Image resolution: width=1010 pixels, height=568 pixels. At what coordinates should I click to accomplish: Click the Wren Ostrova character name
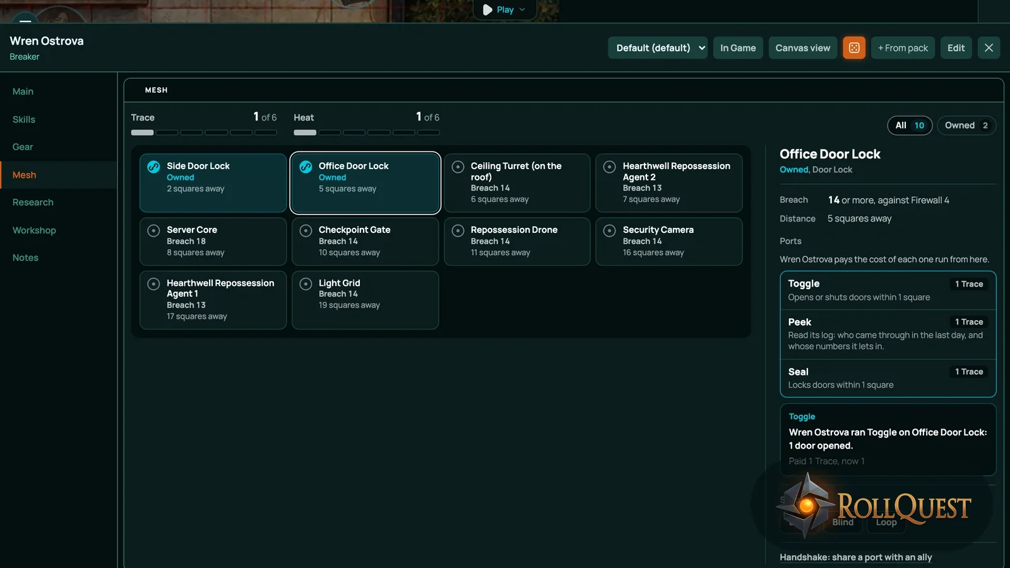47,41
